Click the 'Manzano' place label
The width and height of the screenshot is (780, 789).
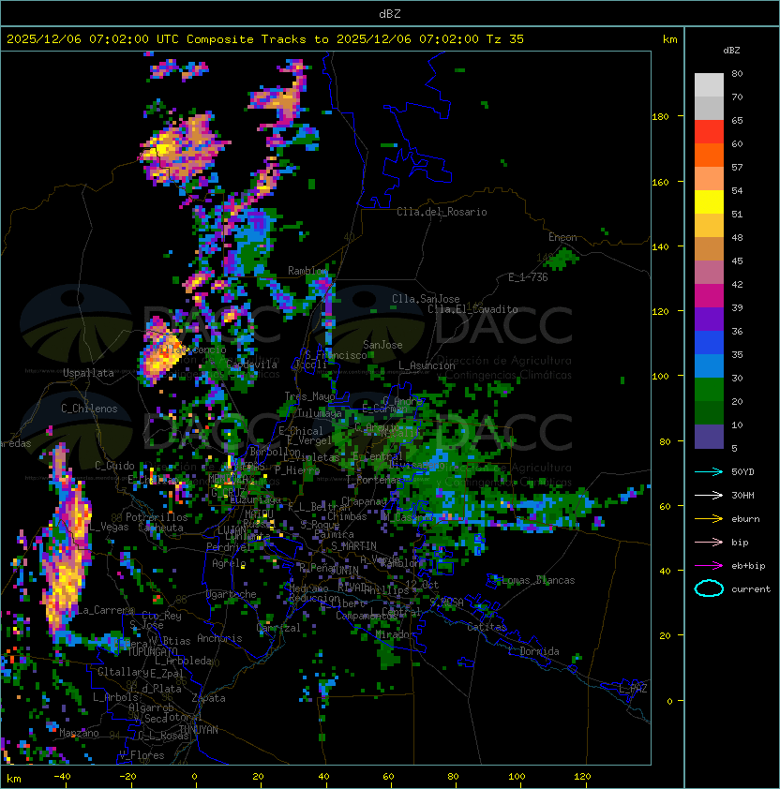[79, 733]
